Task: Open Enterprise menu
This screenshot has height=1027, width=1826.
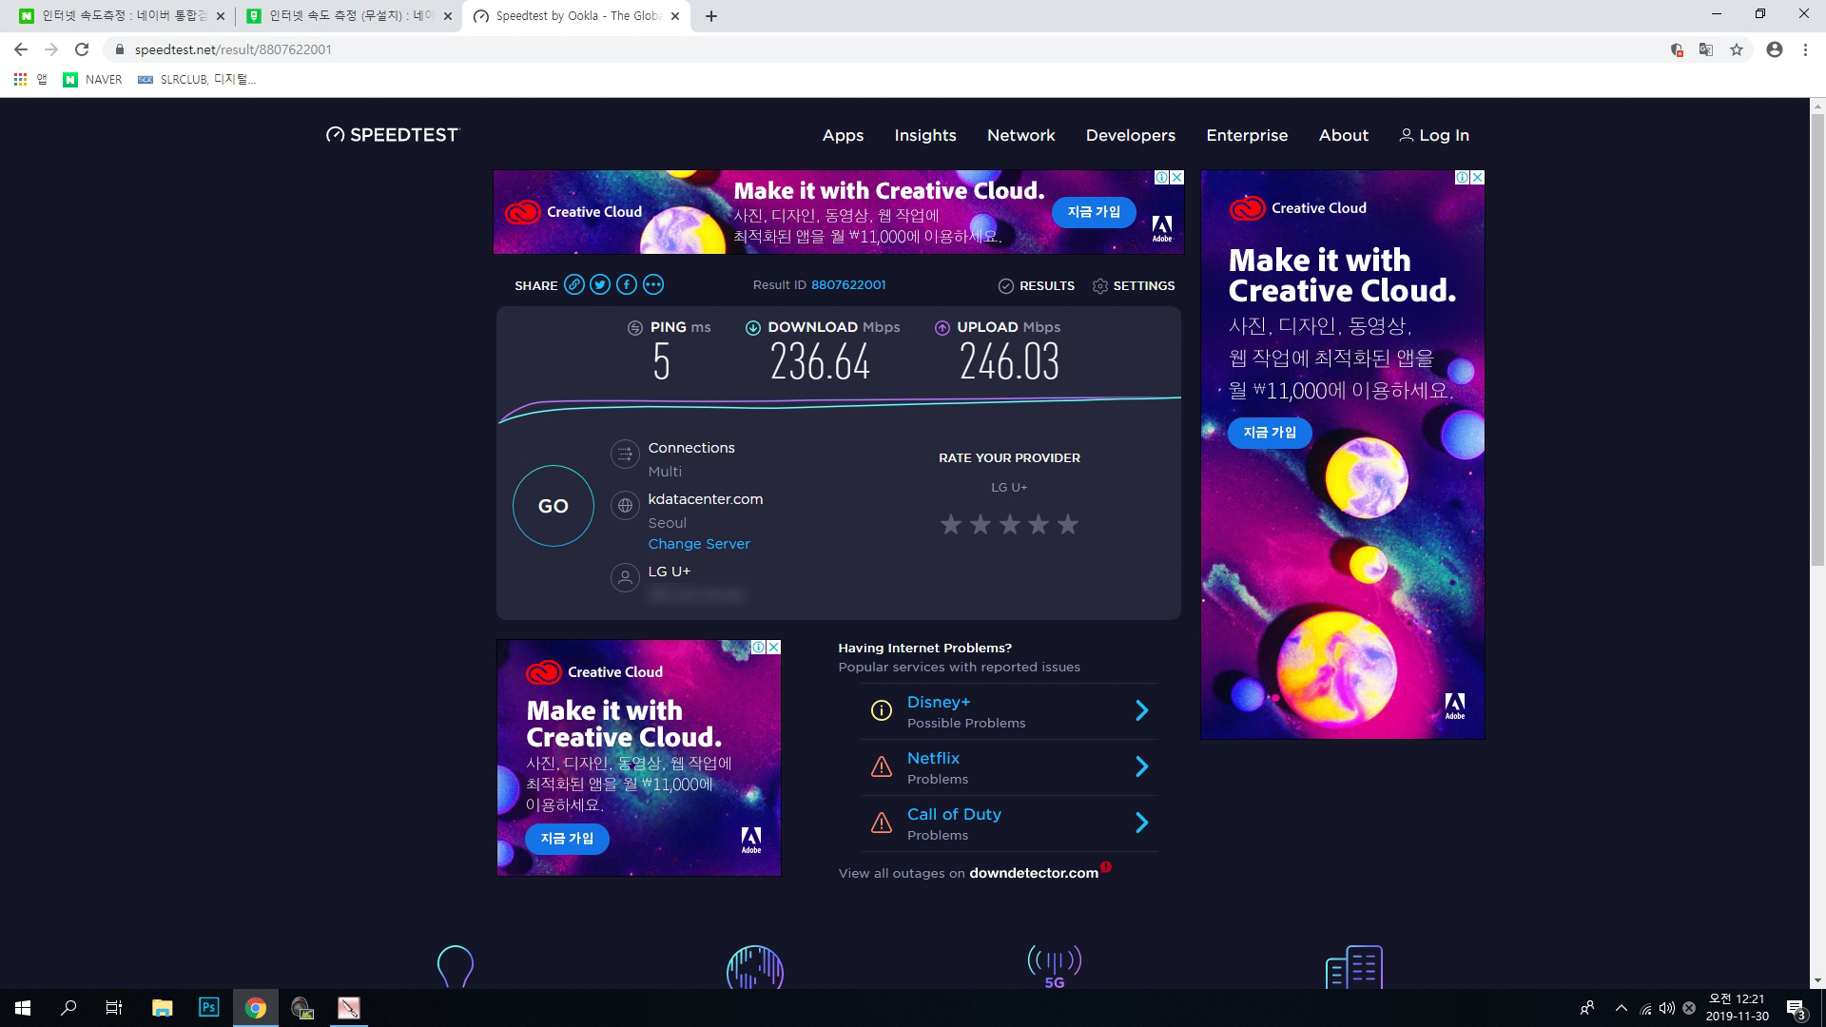Action: click(1247, 135)
